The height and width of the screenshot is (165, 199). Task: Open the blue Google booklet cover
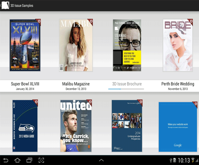pos(178,127)
